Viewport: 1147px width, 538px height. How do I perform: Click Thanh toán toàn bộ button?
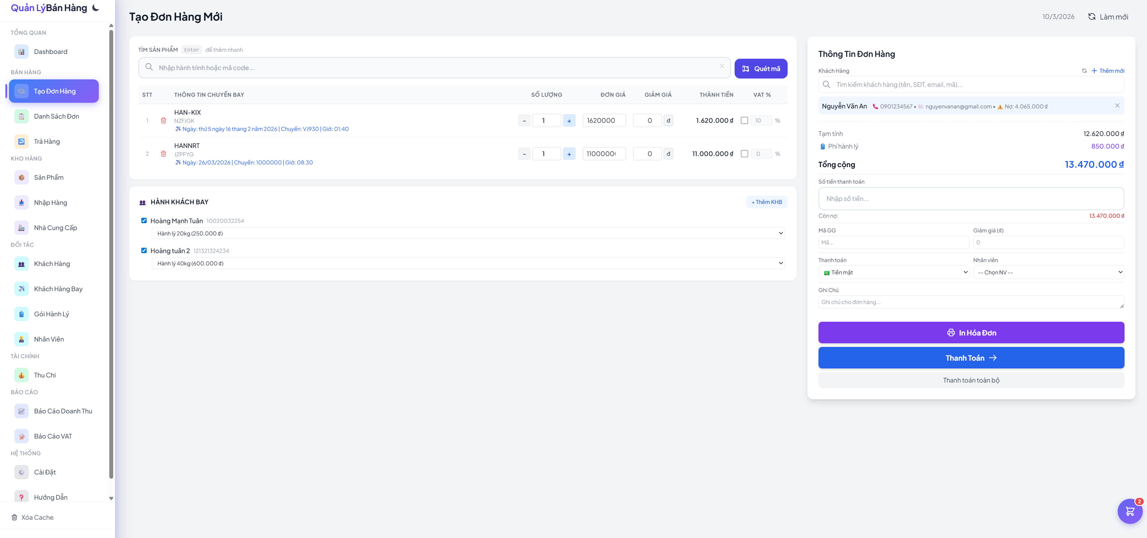(x=971, y=380)
